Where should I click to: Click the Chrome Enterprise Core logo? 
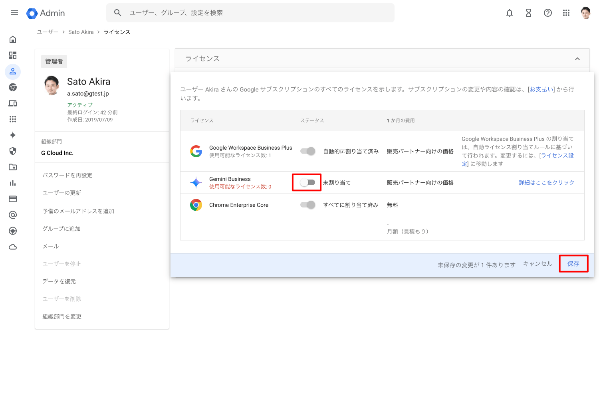196,205
